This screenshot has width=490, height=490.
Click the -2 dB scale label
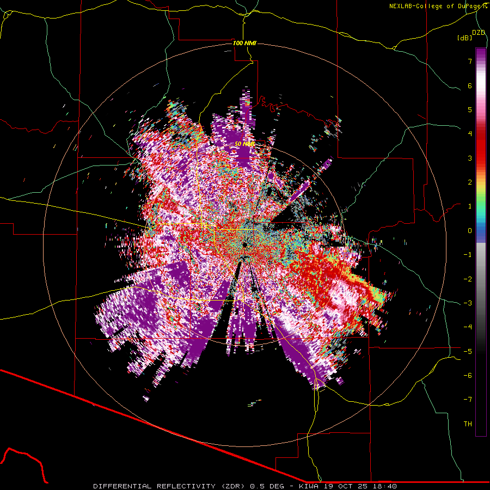click(468, 279)
